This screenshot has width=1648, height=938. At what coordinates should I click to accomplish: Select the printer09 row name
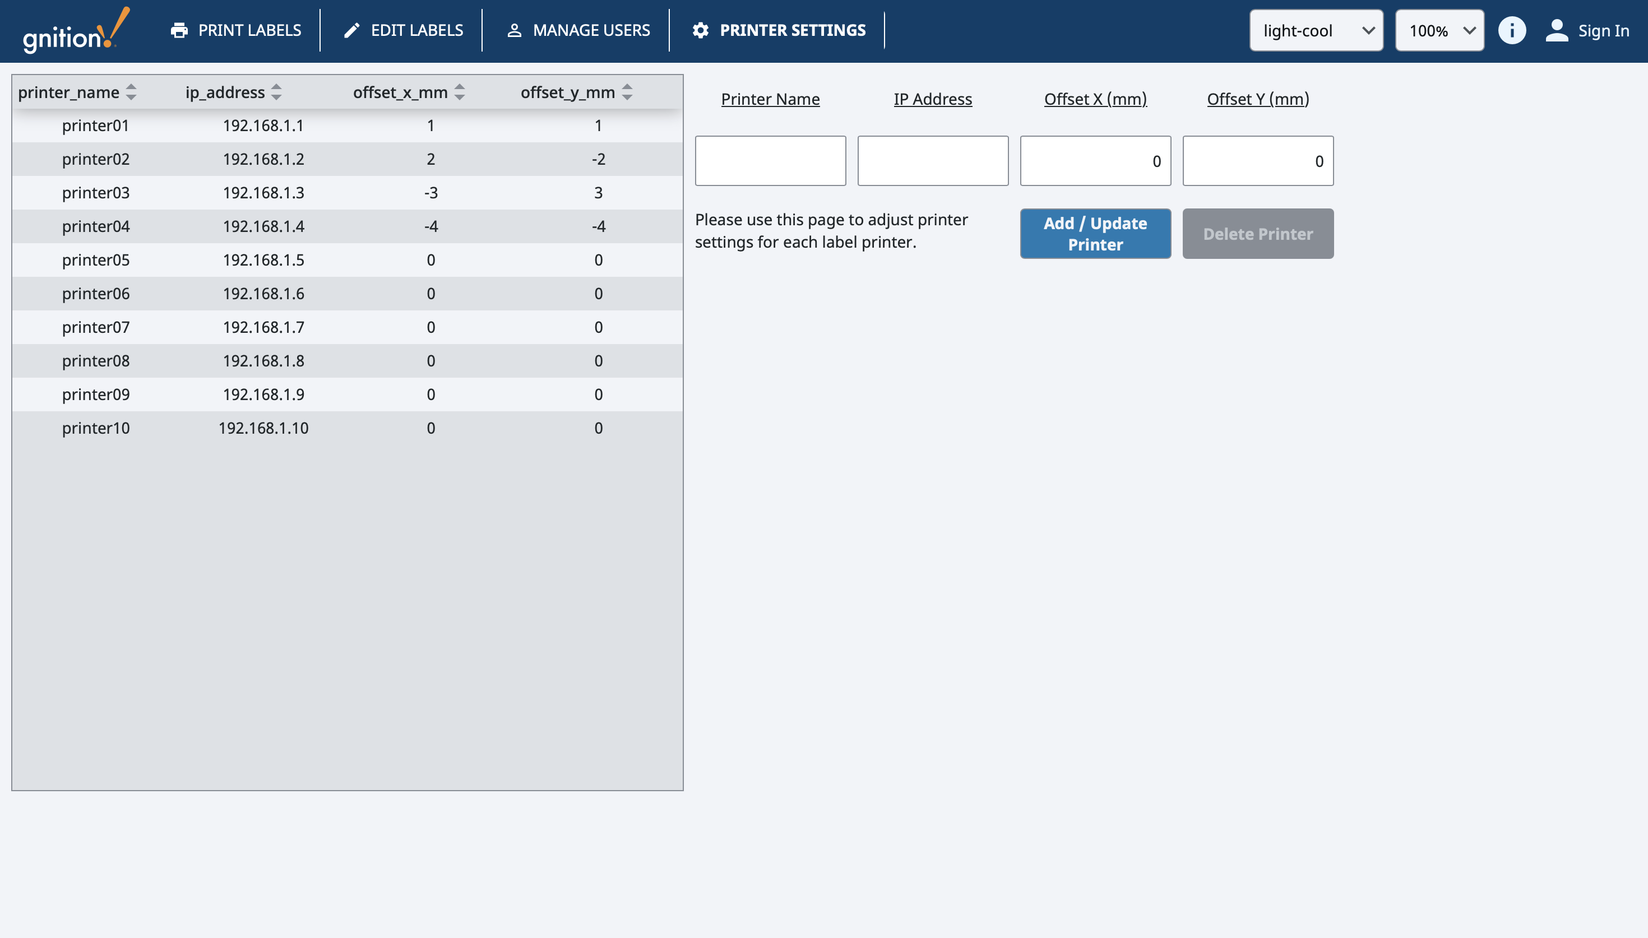(95, 394)
